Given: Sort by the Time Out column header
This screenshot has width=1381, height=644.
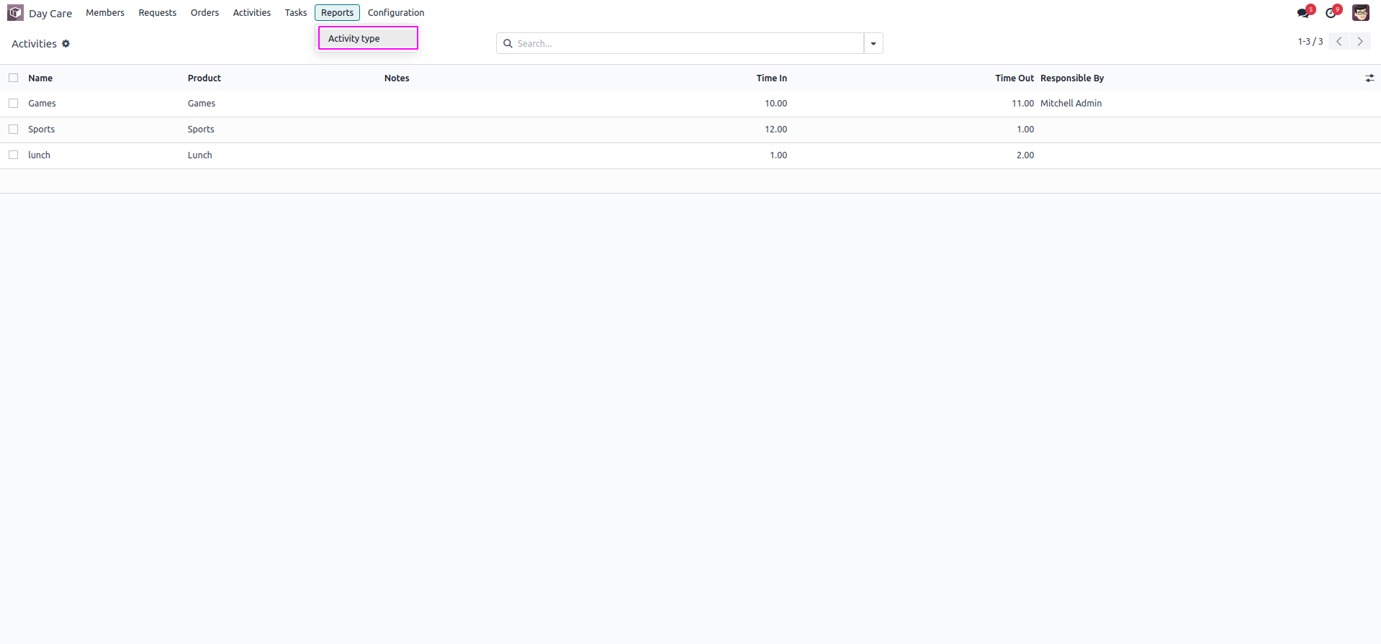Looking at the screenshot, I should click(x=1015, y=78).
